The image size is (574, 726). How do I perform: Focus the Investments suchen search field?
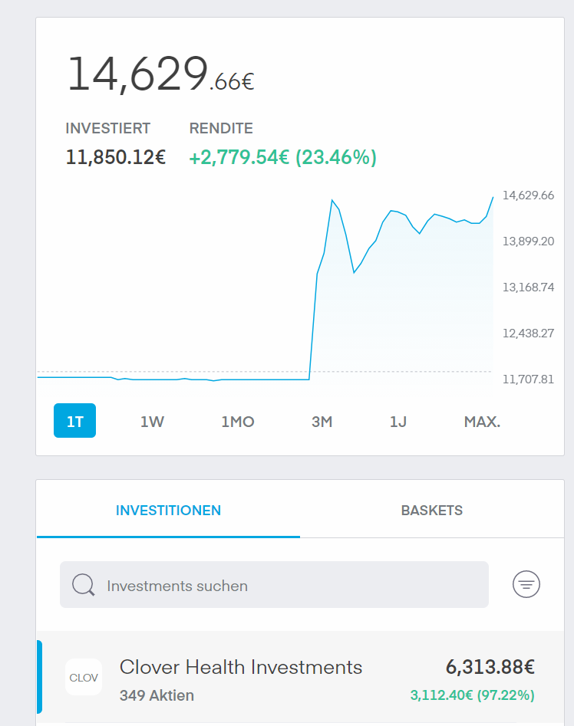[x=274, y=585]
